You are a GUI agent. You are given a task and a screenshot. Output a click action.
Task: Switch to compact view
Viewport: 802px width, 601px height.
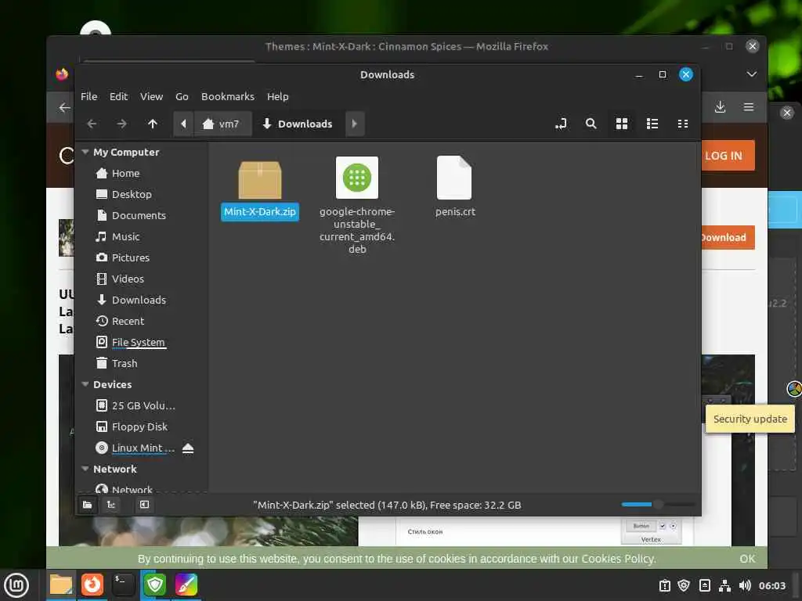[x=682, y=124]
